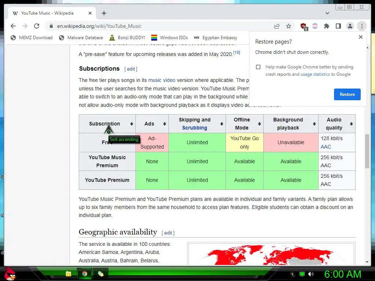375x281 pixels.
Task: Sort the table by Offline Mode
Action: point(245,124)
